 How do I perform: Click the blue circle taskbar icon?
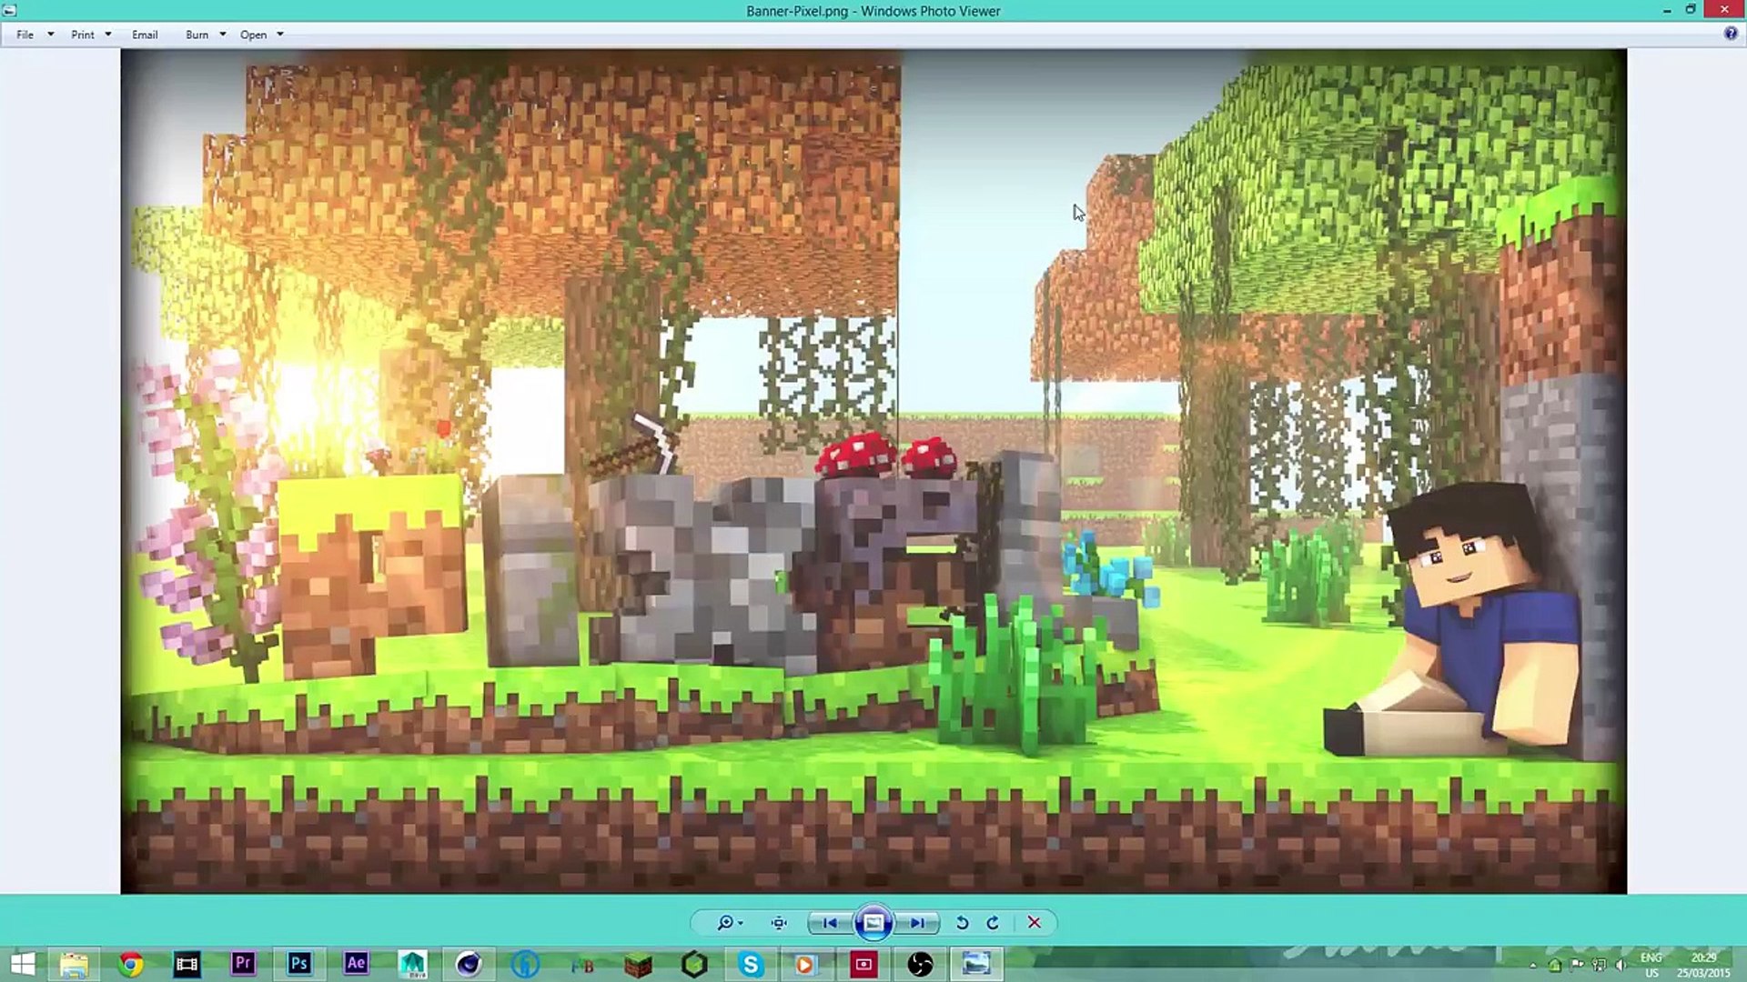click(525, 964)
